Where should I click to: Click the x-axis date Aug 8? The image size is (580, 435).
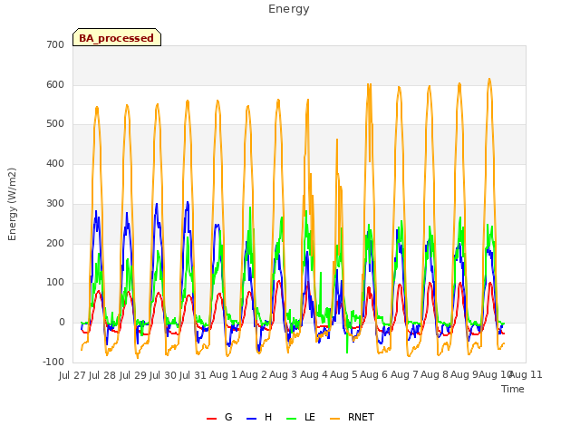tap(434, 375)
